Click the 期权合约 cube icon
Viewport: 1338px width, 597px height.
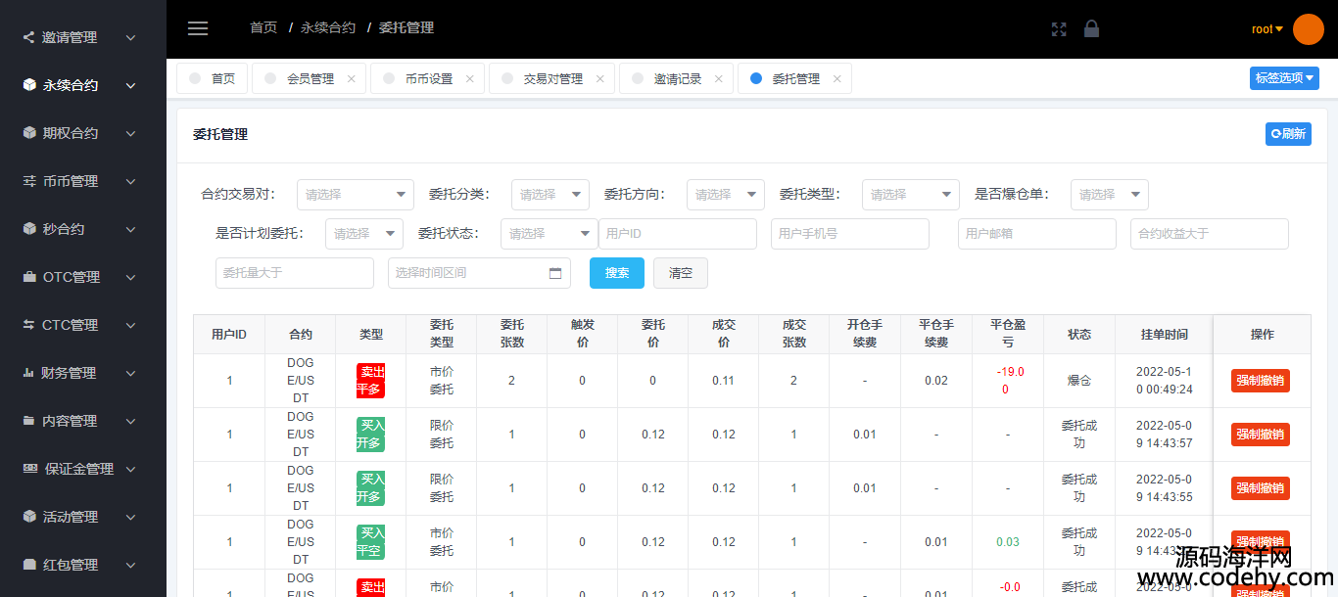(x=29, y=133)
